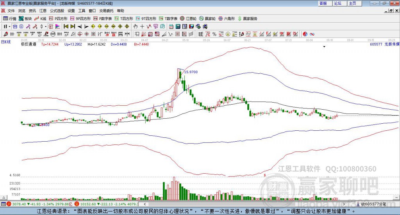Step right with black right arrow
Viewport: 400px width, 215px height.
point(86,27)
